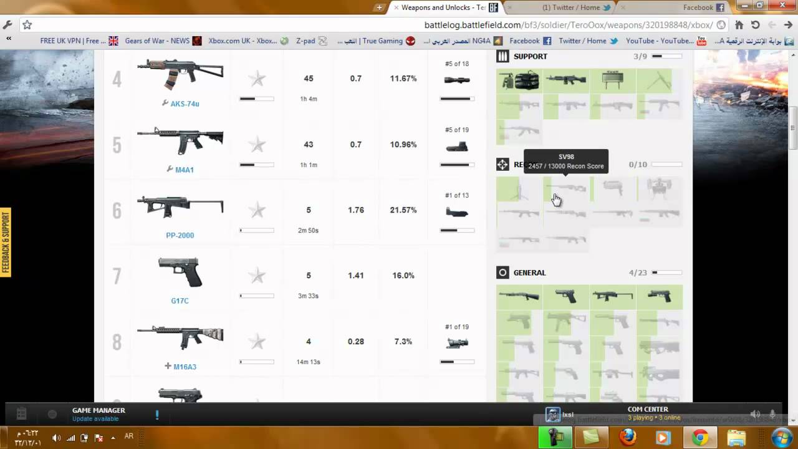798x449 pixels.
Task: Select the claymore unlock under Support
Action: [x=613, y=80]
